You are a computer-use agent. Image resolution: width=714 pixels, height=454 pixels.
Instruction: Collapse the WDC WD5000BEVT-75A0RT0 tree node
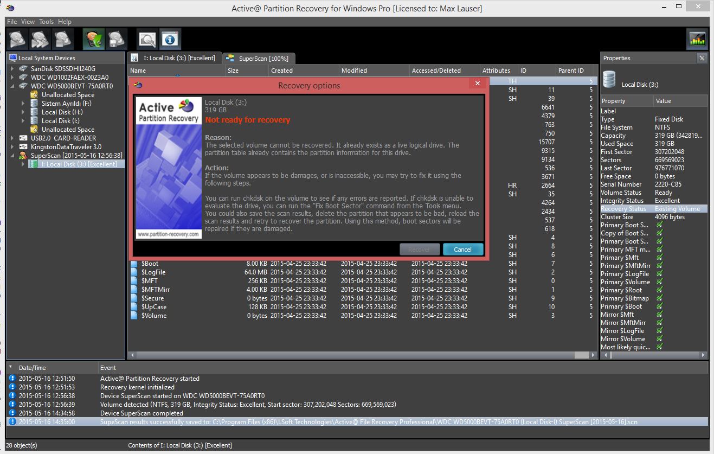coord(12,86)
